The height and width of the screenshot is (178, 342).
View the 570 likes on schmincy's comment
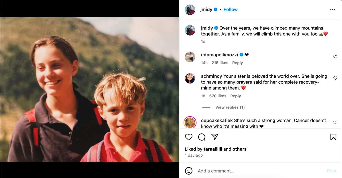218,96
